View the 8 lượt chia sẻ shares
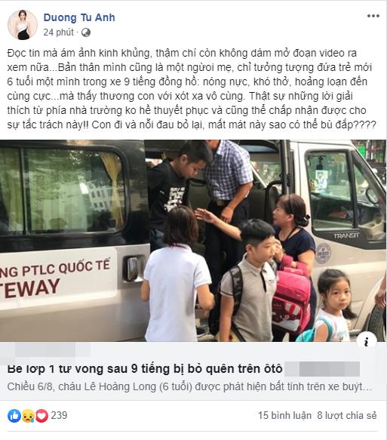The width and height of the screenshot is (387, 440). 347,416
